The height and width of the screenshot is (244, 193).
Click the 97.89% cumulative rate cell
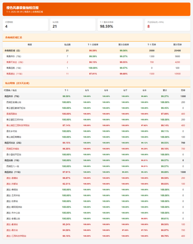pyautogui.click(x=165, y=114)
